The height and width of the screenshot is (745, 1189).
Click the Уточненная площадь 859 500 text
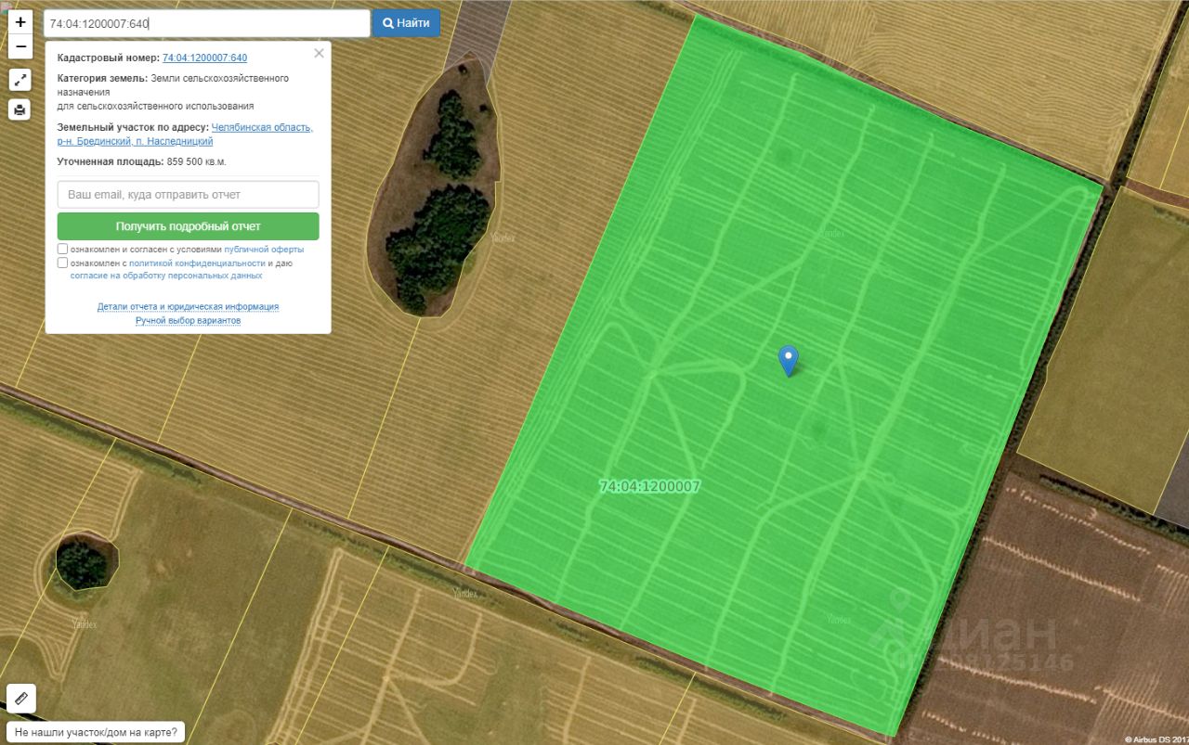[x=142, y=161]
